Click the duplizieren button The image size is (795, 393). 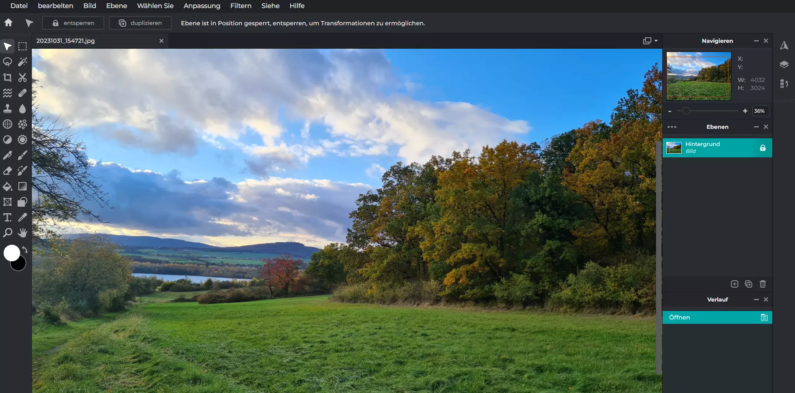(140, 23)
